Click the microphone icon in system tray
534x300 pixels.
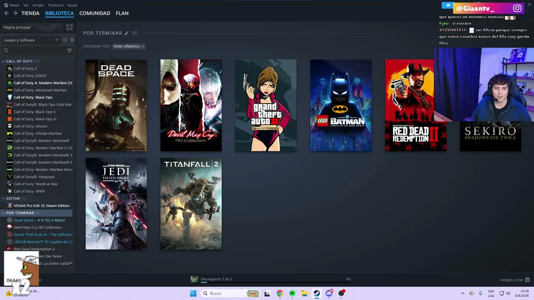(x=481, y=293)
